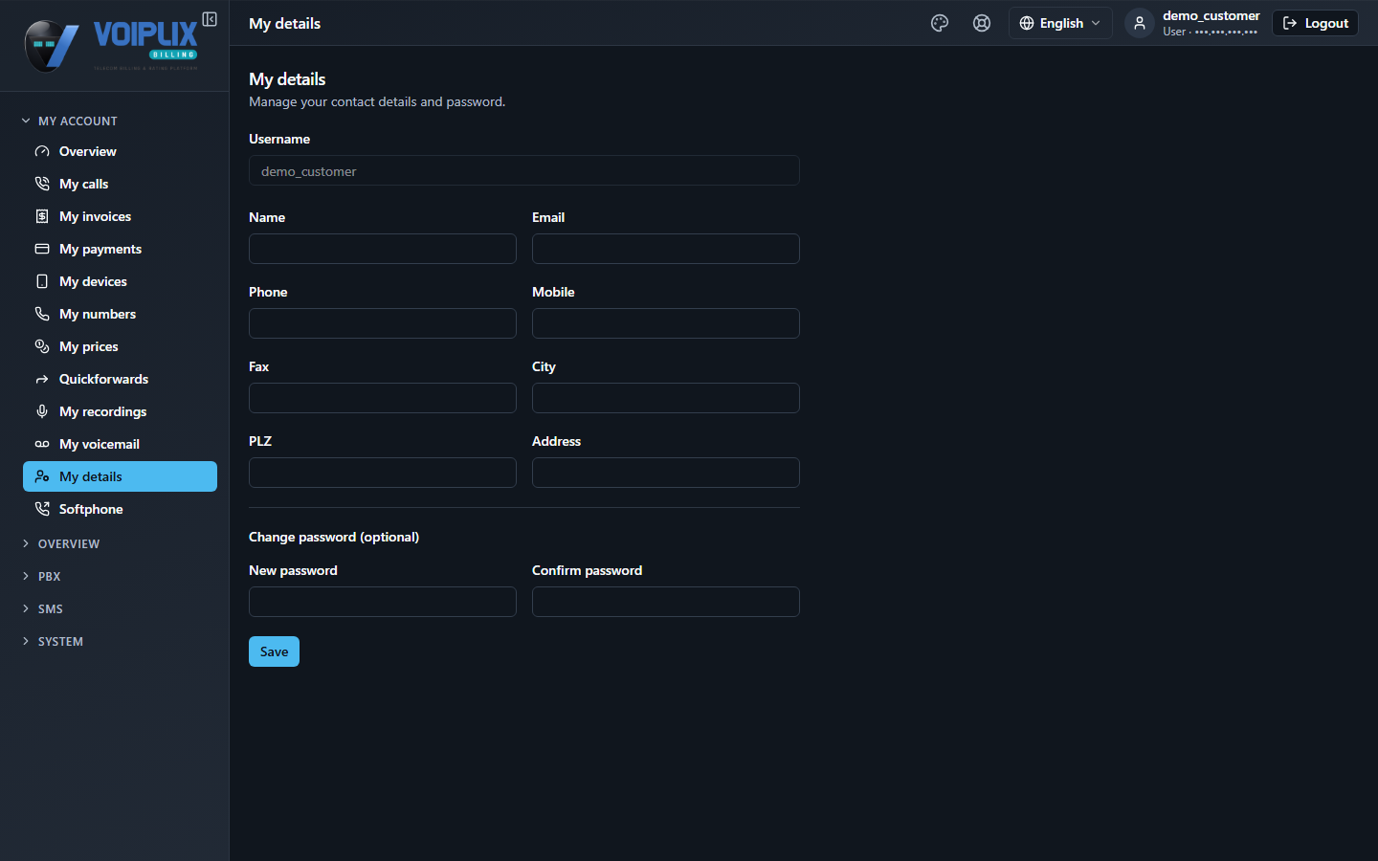Open the support lifebuoy icon
Image resolution: width=1378 pixels, height=861 pixels.
coord(982,23)
